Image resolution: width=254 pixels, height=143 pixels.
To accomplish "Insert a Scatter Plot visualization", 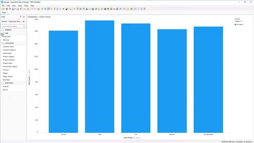I will point(99,9).
